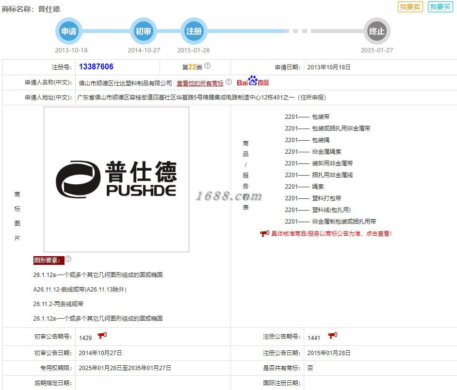Open megaphone icon beside 初审公告期号 1429

pos(102,335)
